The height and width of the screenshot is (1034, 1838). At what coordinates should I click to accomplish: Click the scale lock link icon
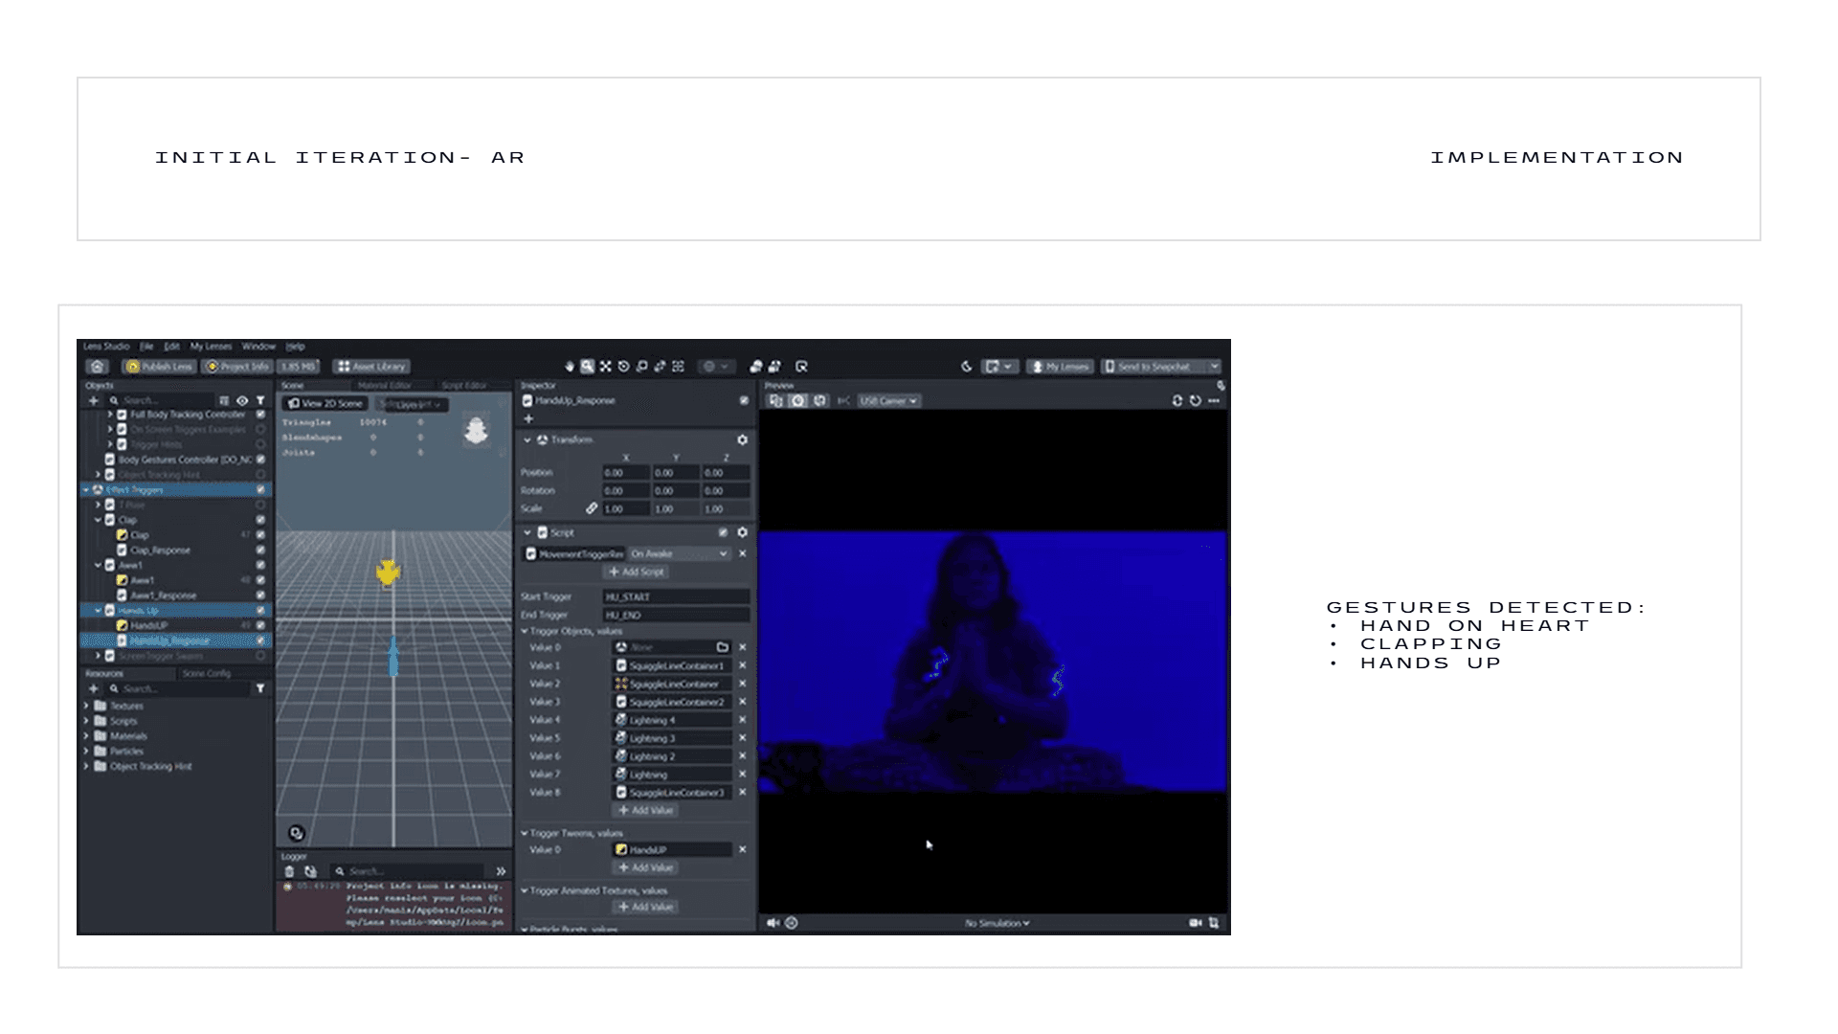[592, 508]
